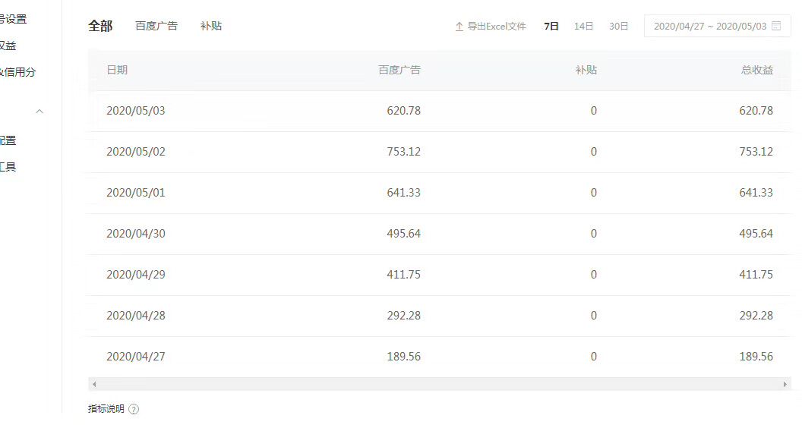Viewport: 802px width, 428px height.
Task: Select the 2020/04/30 date cell
Action: click(x=135, y=234)
